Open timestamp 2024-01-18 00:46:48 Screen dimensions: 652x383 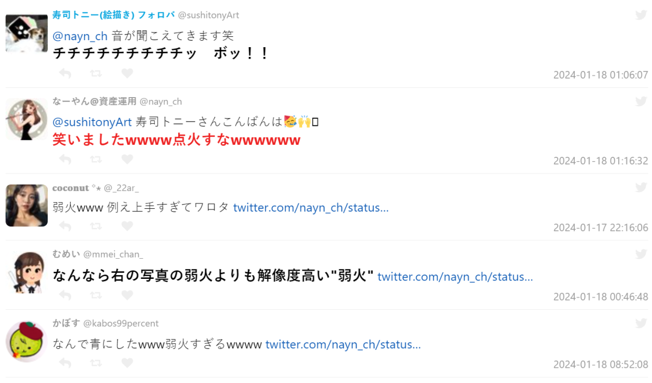600,297
